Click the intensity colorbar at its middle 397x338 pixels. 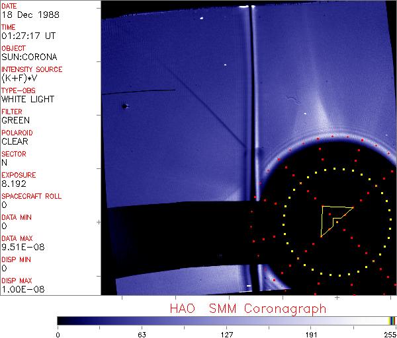pos(226,320)
